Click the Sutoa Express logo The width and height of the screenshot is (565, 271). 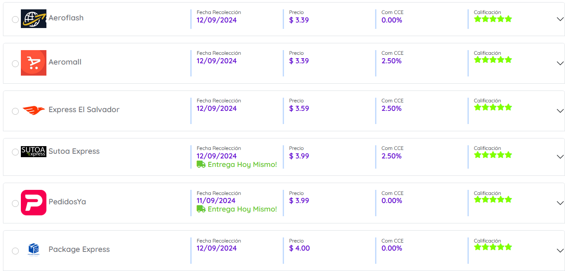pyautogui.click(x=34, y=152)
